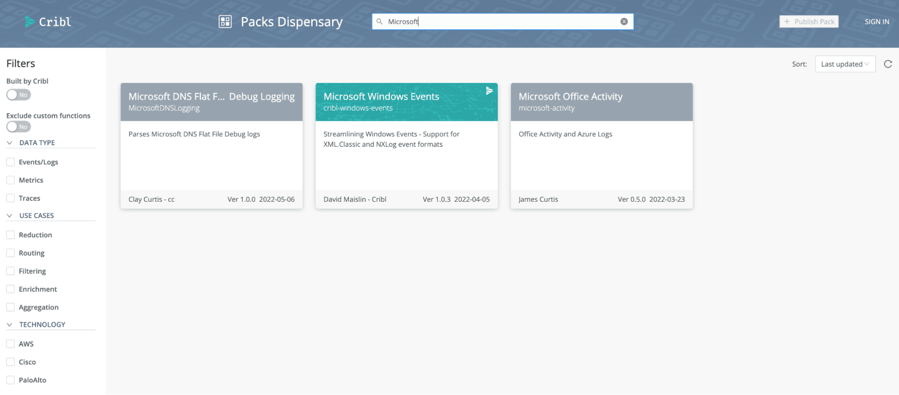899x395 pixels.
Task: Collapse the USE CASES section
Action: click(9, 216)
